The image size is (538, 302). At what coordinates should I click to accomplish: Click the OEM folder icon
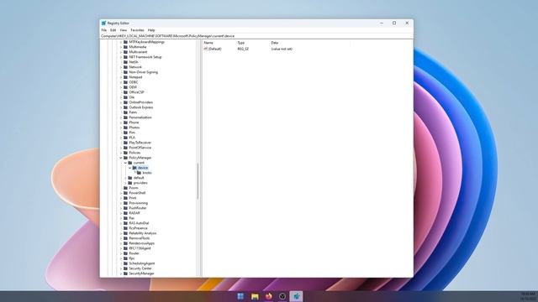[125, 87]
